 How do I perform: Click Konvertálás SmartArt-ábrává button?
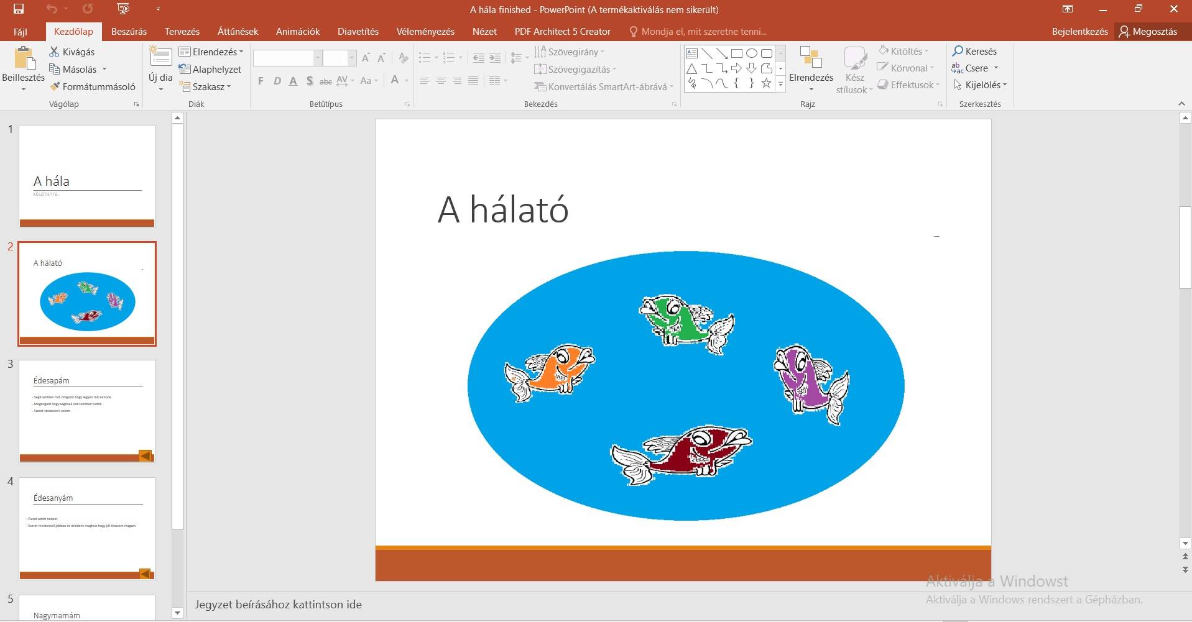pyautogui.click(x=604, y=86)
